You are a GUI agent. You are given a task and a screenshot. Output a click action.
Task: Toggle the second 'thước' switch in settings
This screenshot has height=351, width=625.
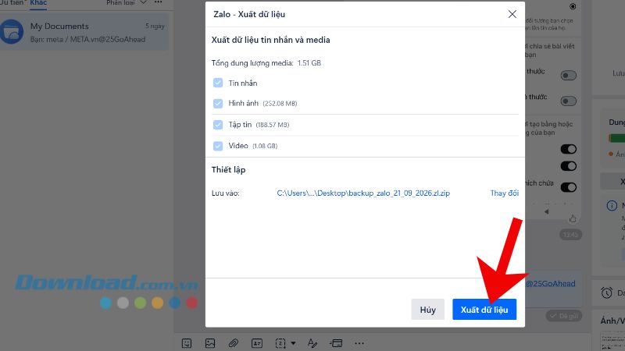pos(568,101)
